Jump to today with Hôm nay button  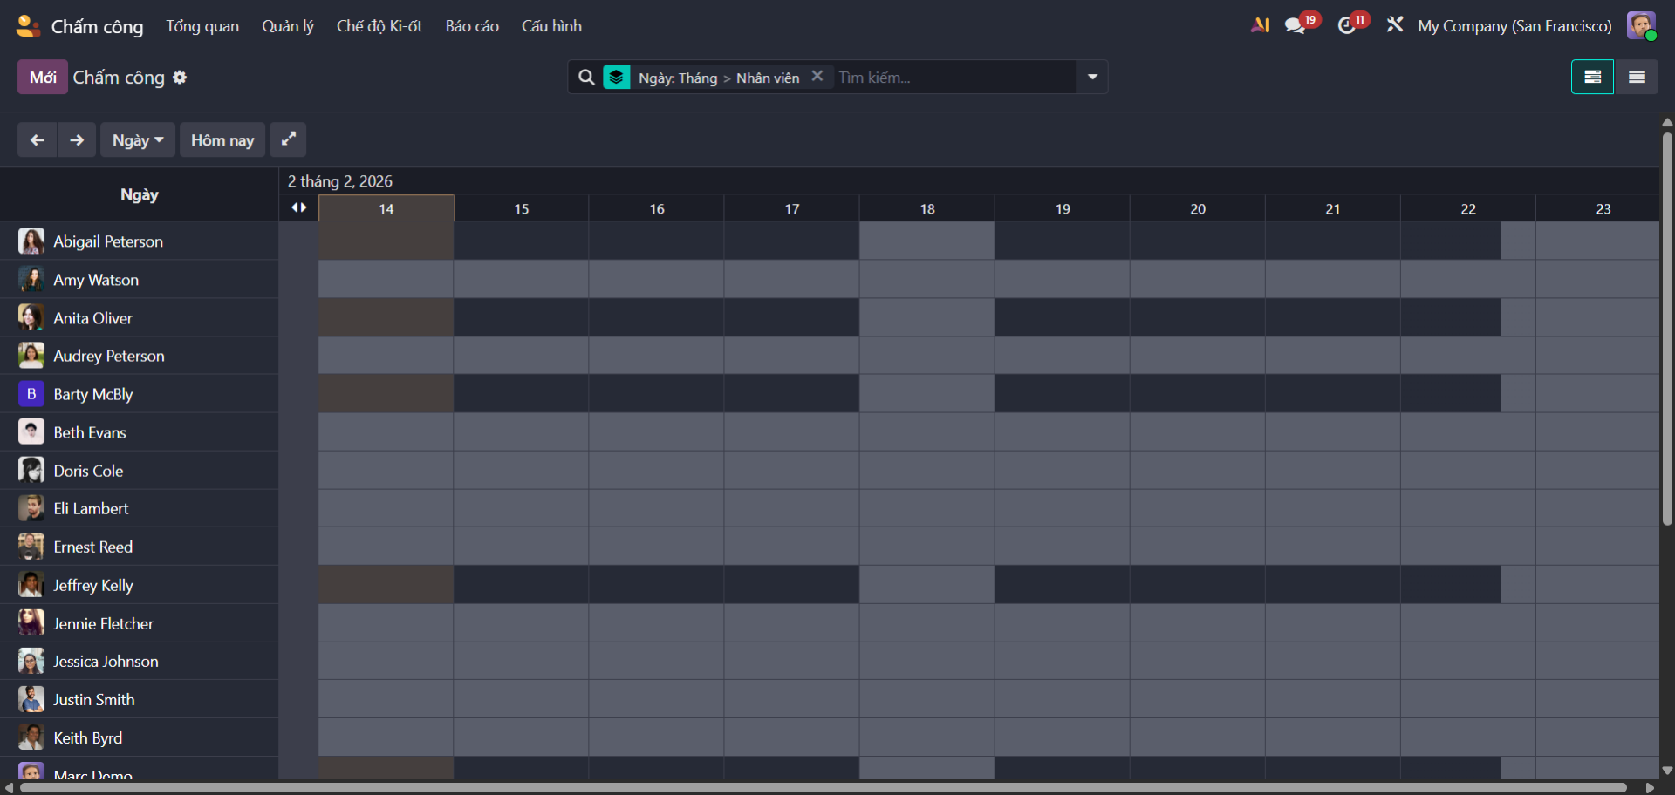coord(222,140)
